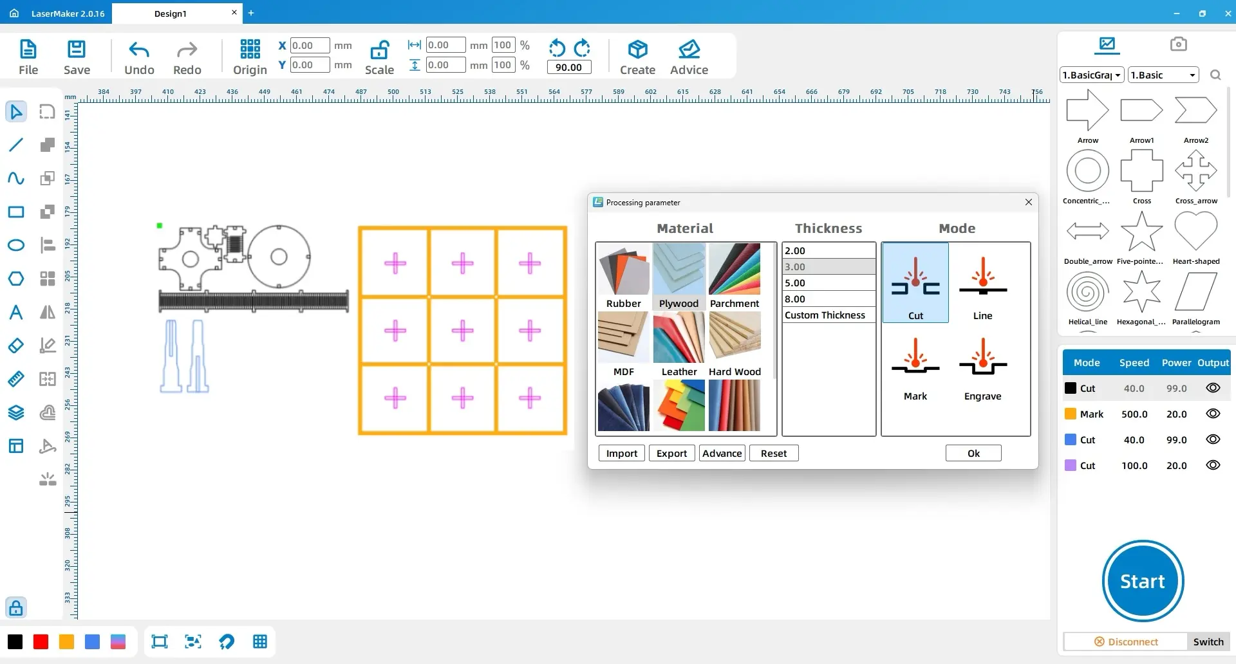Open the 1.BasicGraph library dropdown
The image size is (1236, 664).
[x=1092, y=75]
